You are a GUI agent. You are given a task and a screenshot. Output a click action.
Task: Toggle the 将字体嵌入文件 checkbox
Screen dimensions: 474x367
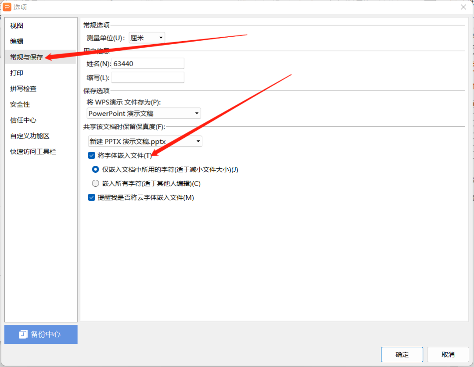pos(92,155)
